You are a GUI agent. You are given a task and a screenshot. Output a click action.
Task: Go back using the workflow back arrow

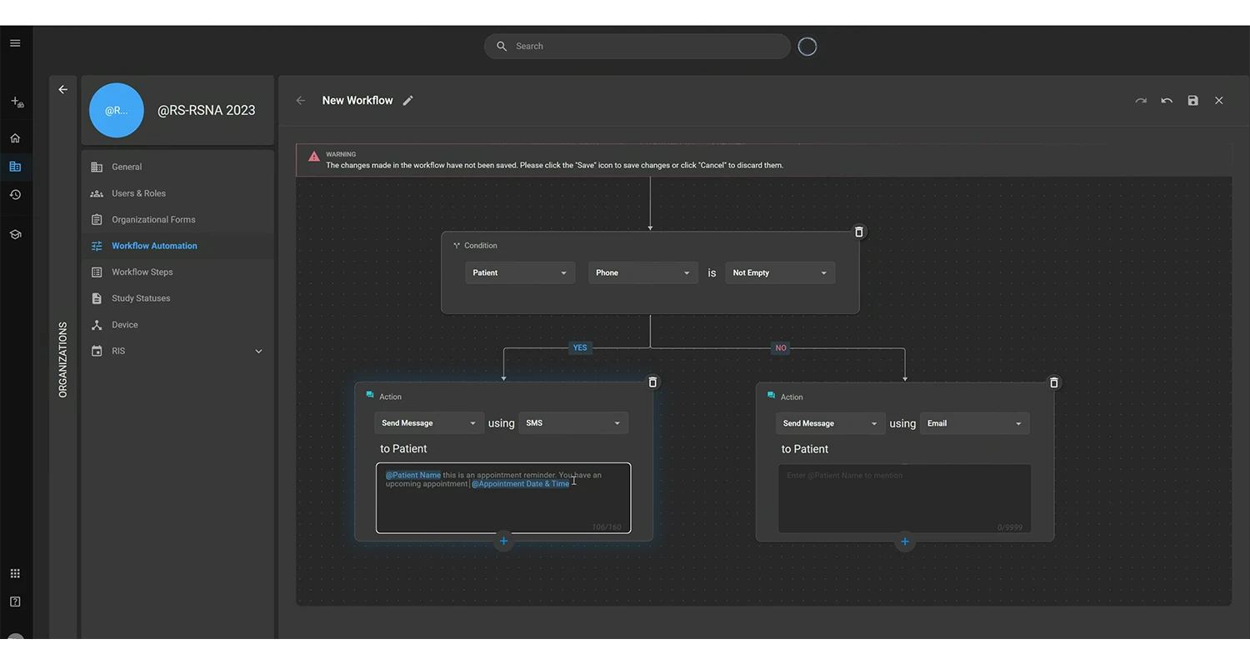[300, 100]
